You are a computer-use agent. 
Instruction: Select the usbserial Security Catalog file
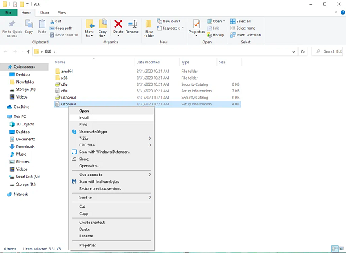click(147, 97)
